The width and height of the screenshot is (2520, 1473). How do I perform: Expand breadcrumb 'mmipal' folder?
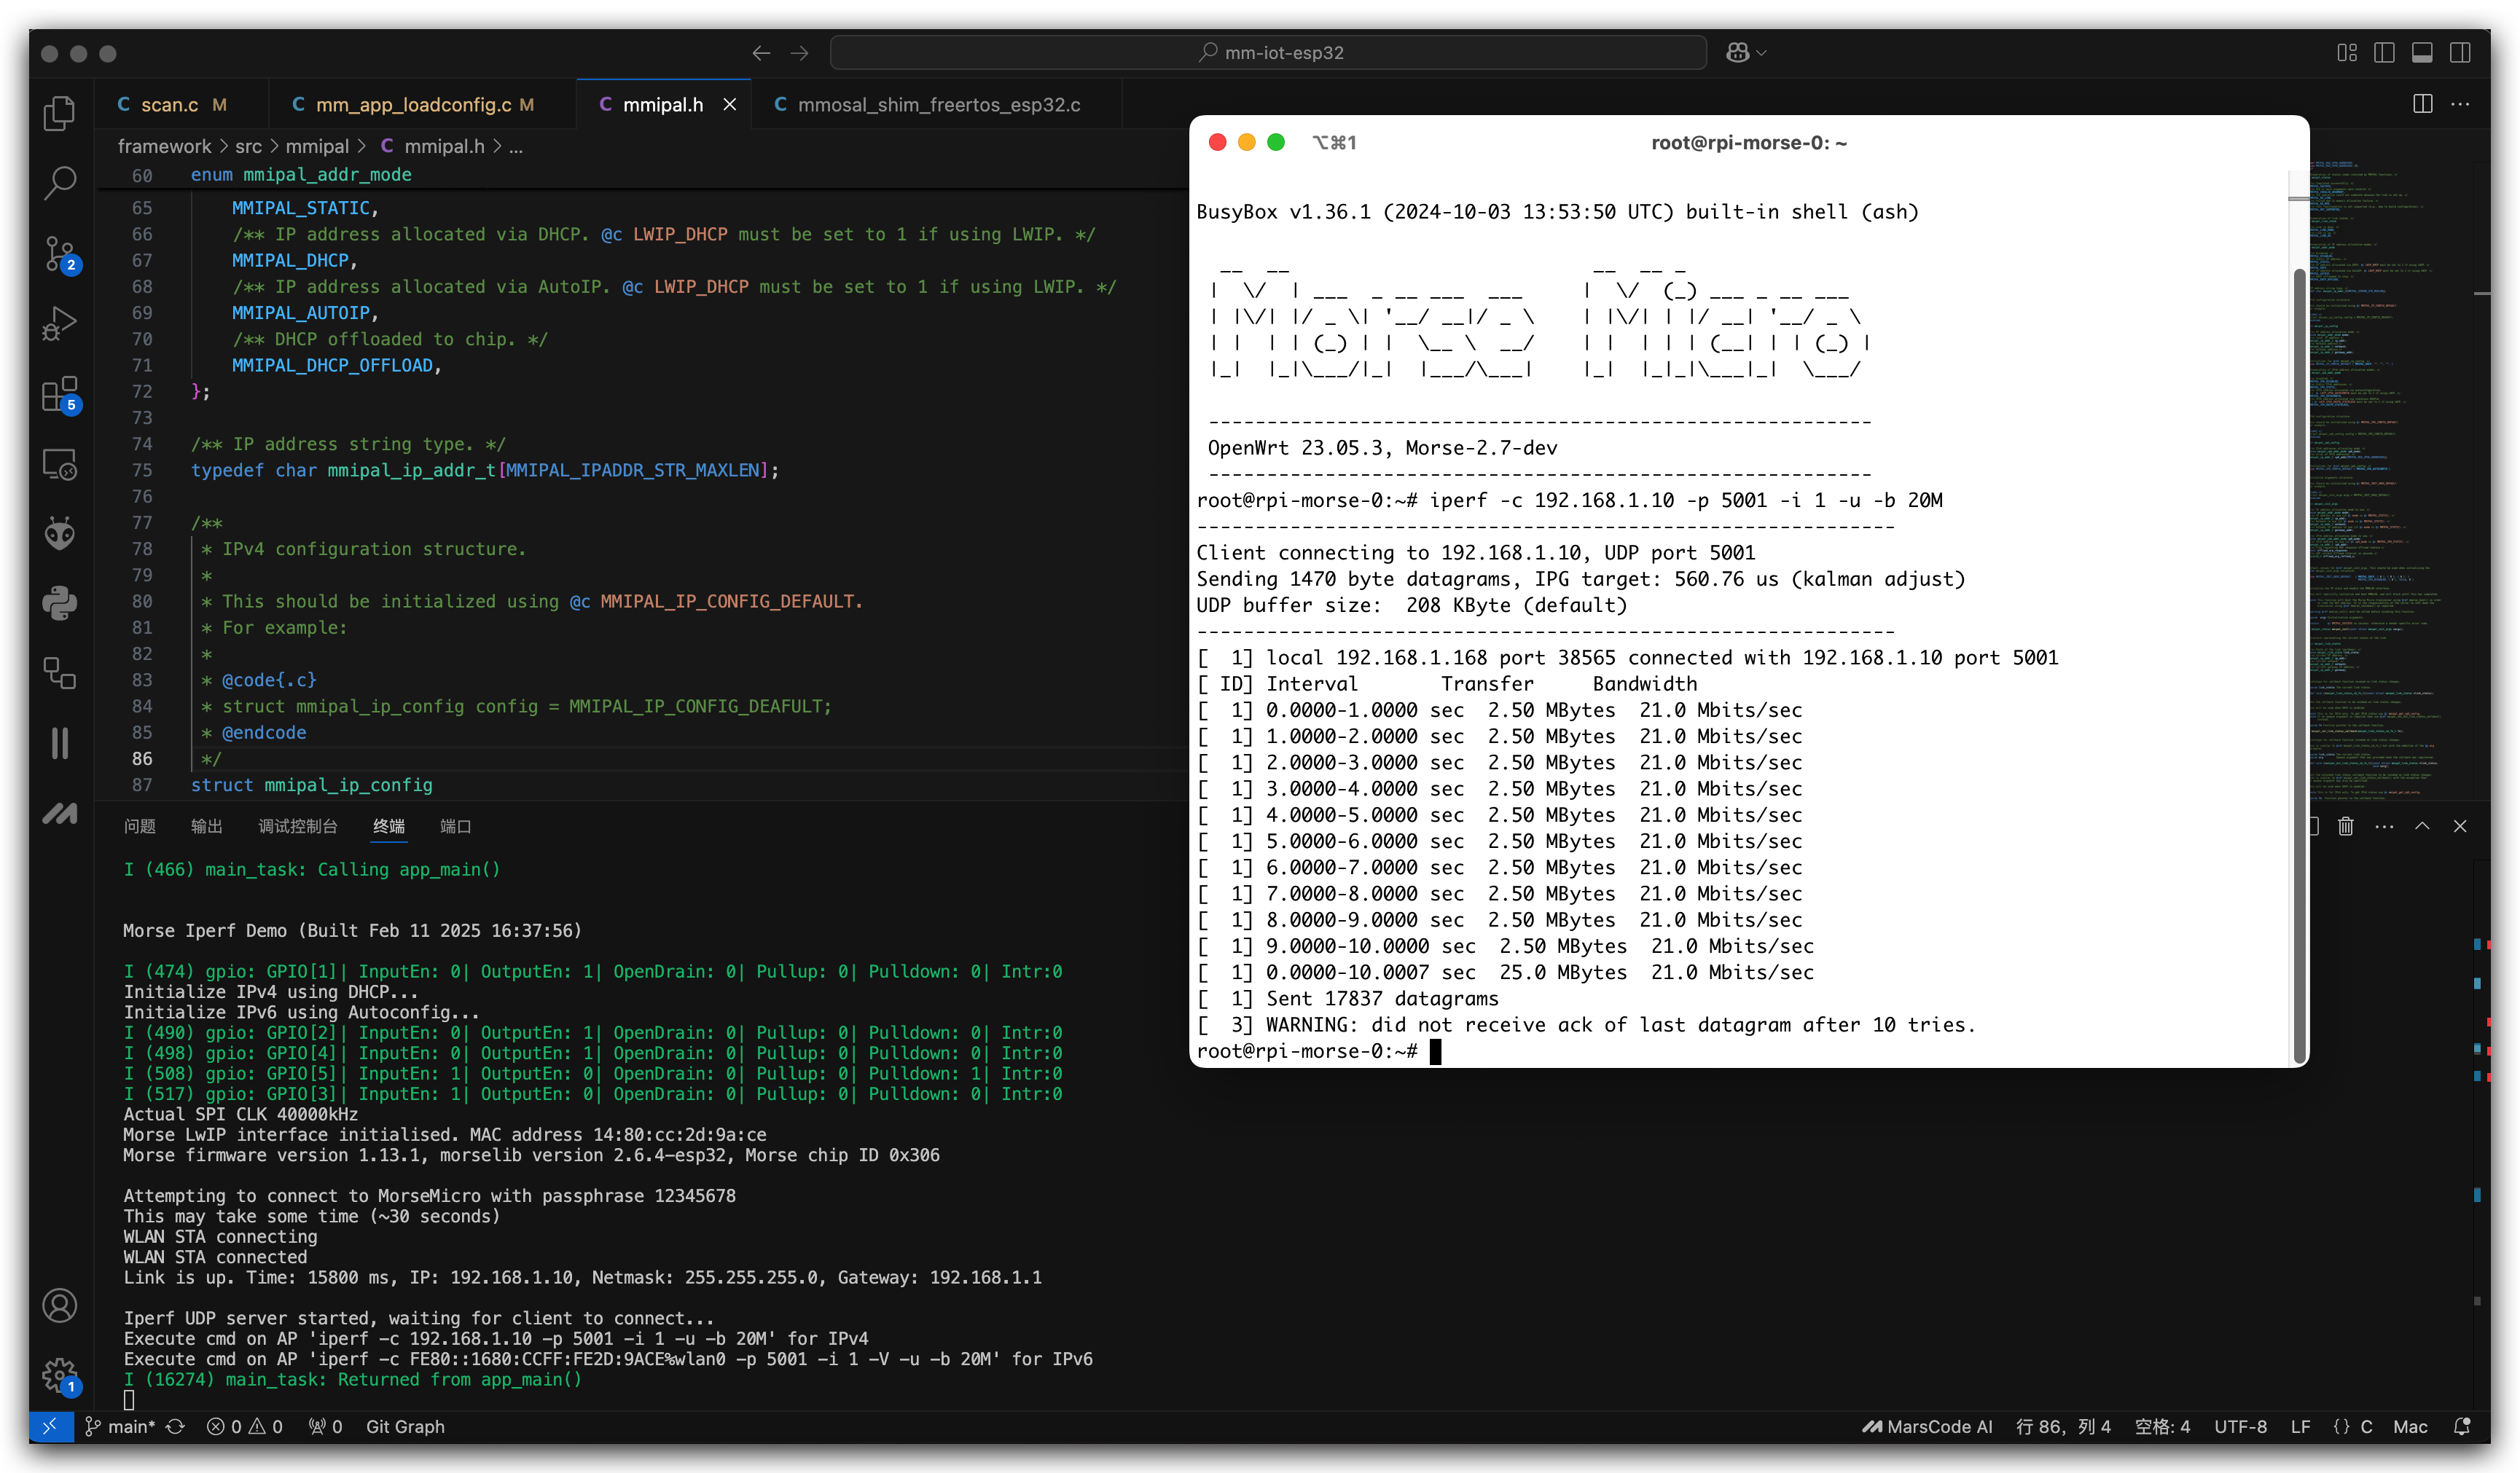coord(317,146)
